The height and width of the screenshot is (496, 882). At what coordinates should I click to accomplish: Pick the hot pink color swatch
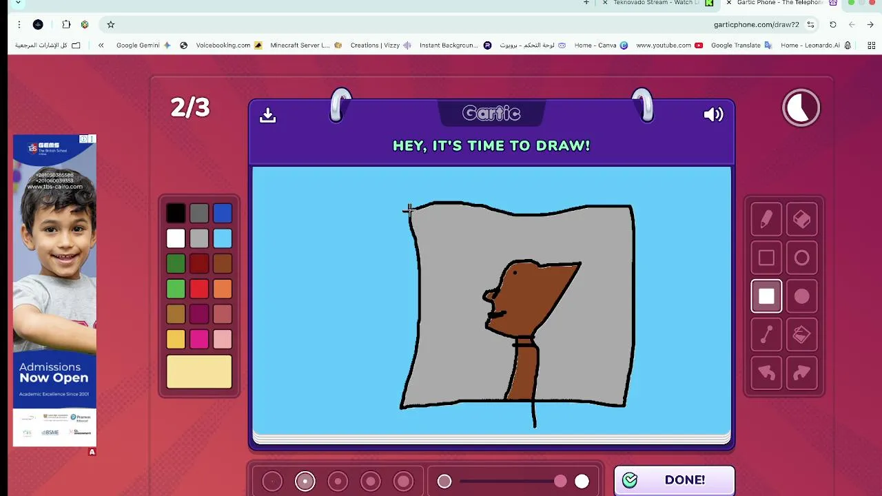point(199,339)
